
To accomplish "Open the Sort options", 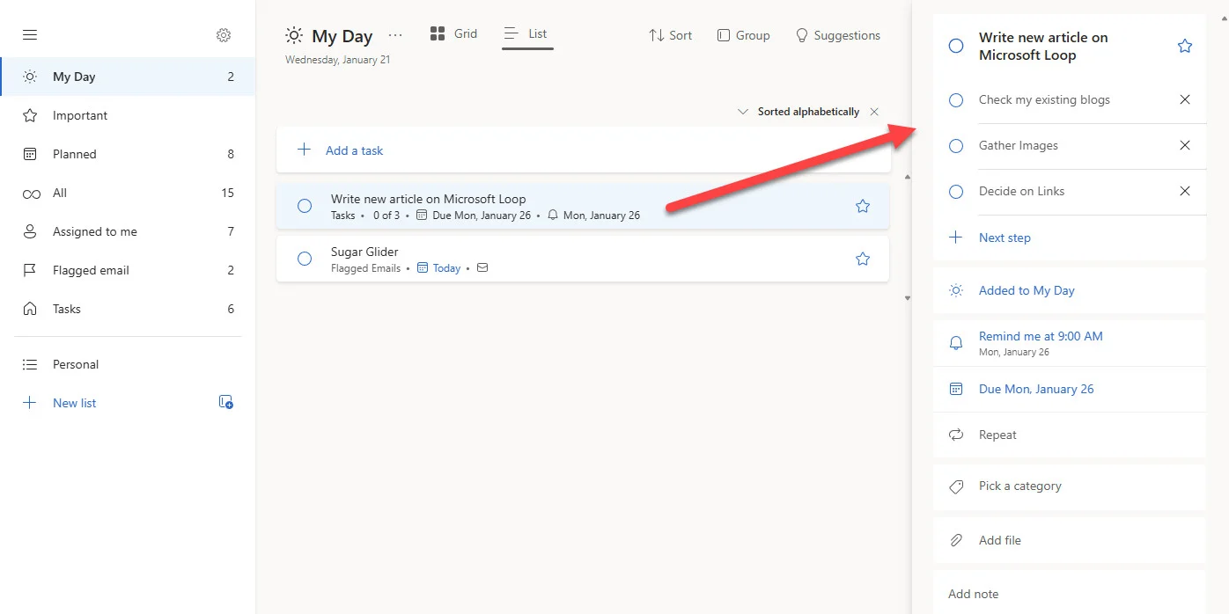I will tap(670, 35).
